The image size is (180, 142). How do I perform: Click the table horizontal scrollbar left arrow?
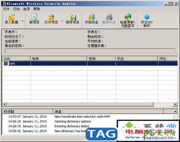tap(4, 104)
